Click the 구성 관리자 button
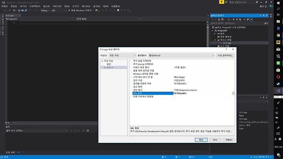The width and height of the screenshot is (283, 159). [x=225, y=55]
